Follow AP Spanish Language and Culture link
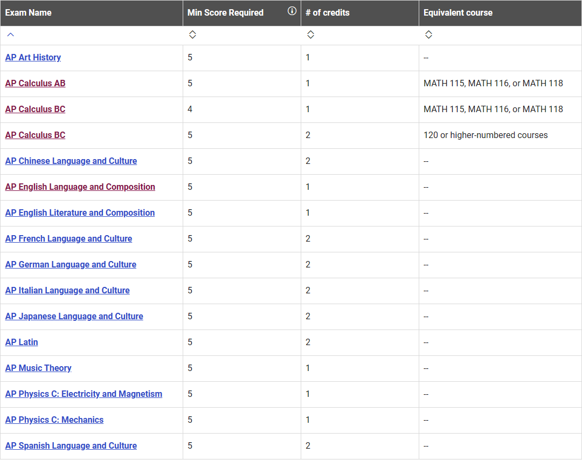This screenshot has width=582, height=460. pyautogui.click(x=71, y=446)
